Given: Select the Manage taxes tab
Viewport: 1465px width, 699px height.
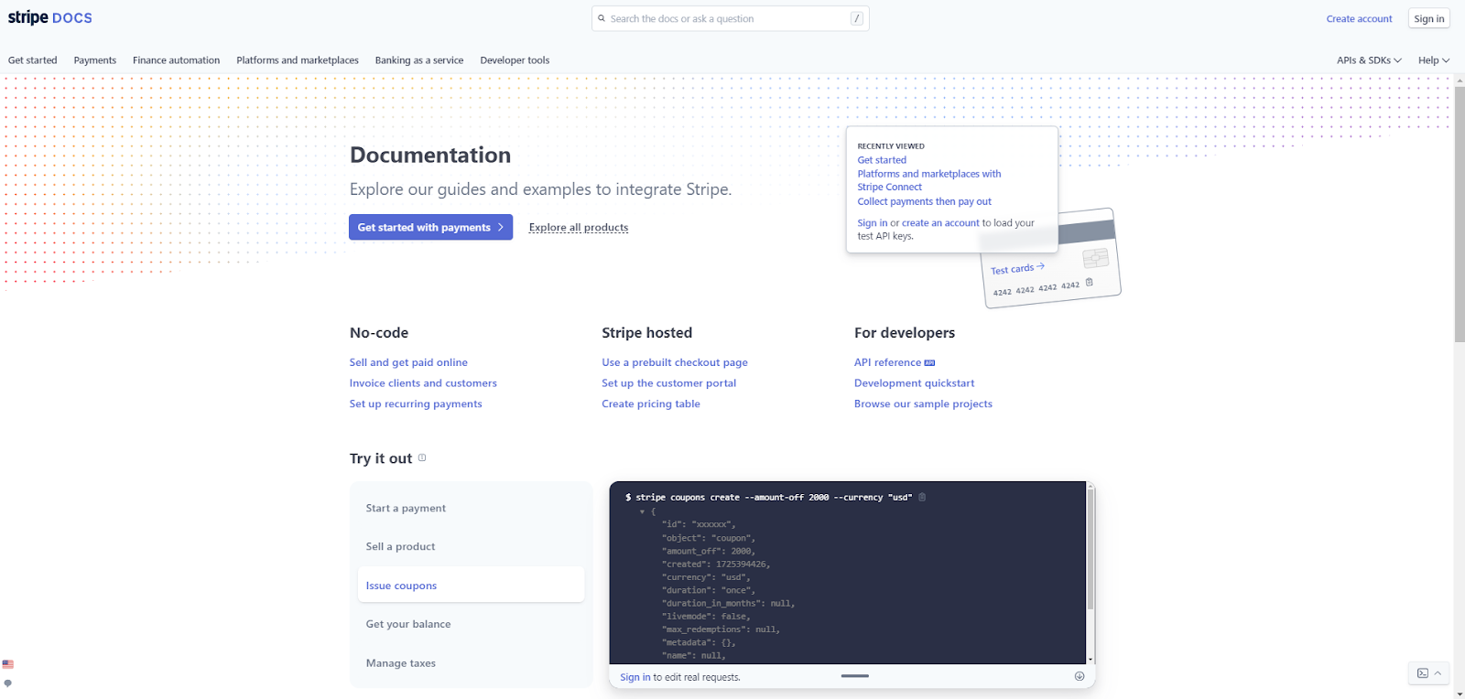Looking at the screenshot, I should [x=471, y=663].
